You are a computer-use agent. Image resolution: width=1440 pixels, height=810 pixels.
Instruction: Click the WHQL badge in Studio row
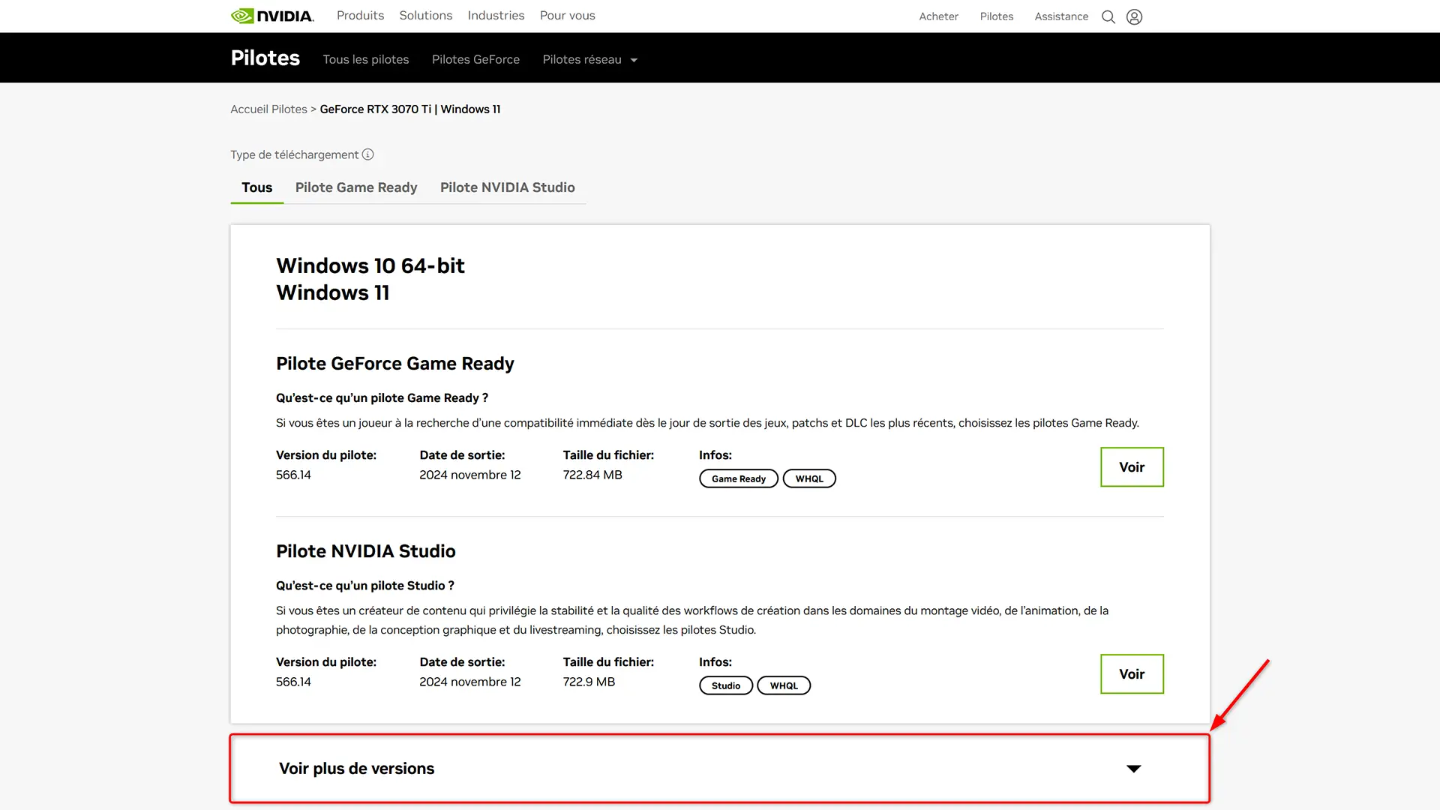pos(784,685)
